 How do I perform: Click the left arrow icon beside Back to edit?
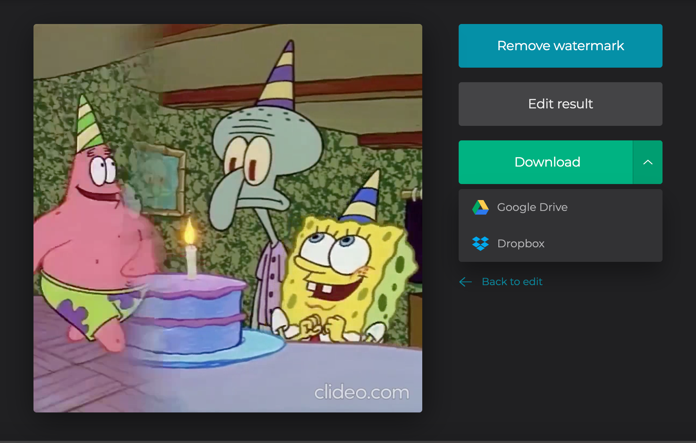466,282
